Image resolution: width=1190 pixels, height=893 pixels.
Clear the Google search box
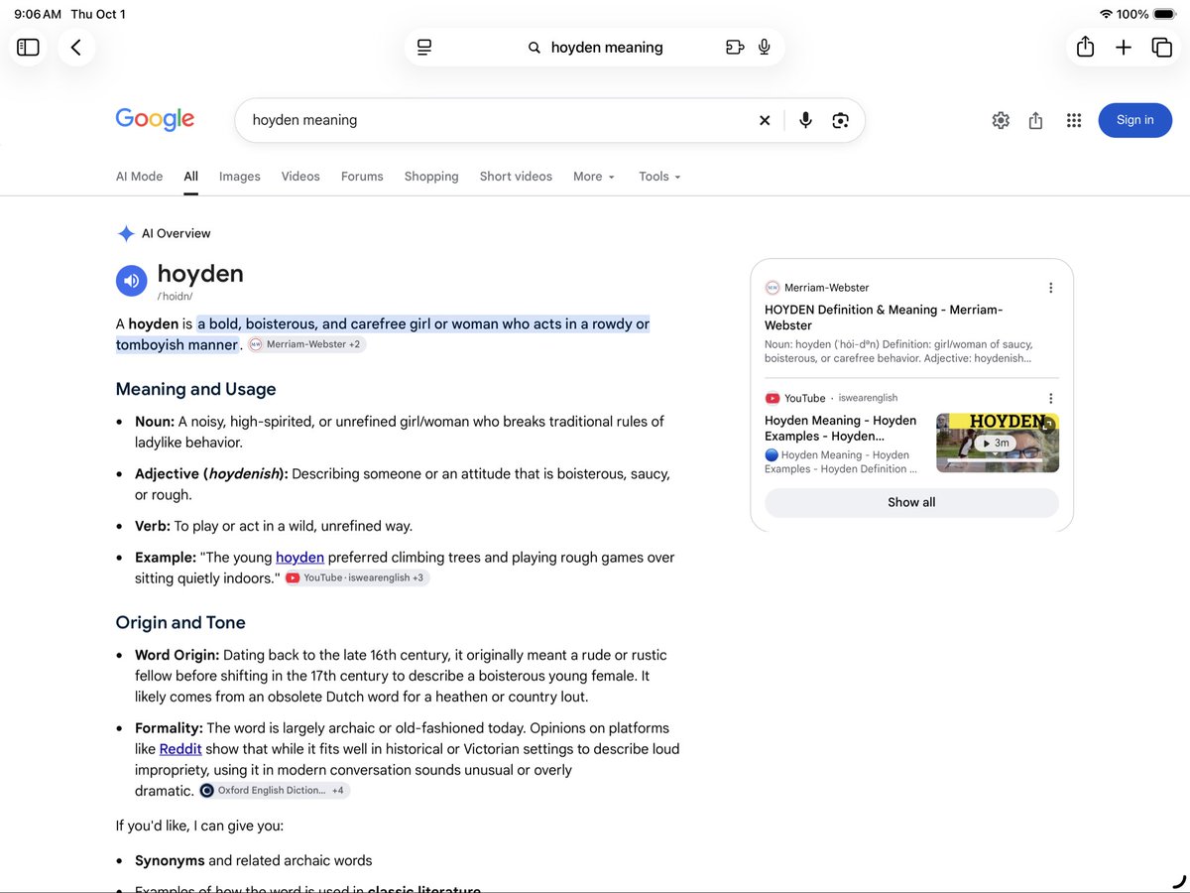coord(765,120)
